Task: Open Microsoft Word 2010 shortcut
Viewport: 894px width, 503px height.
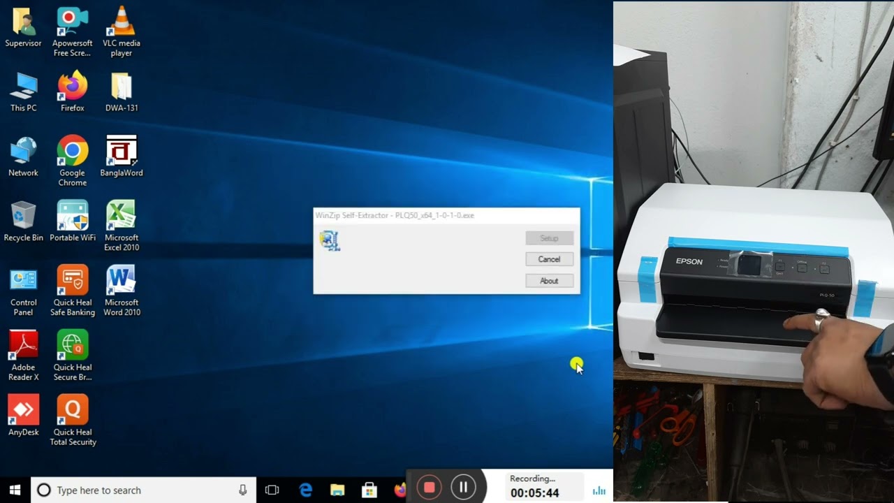Action: (122, 291)
